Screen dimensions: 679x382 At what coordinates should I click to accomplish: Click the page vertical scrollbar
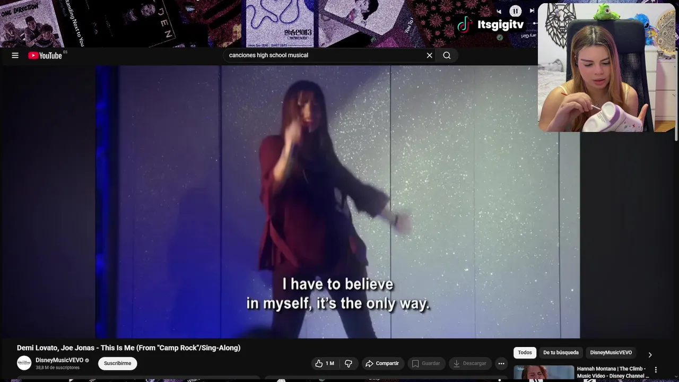(676, 95)
